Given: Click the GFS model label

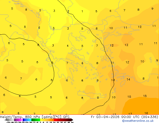Looking at the screenshot, I should click(x=66, y=117).
